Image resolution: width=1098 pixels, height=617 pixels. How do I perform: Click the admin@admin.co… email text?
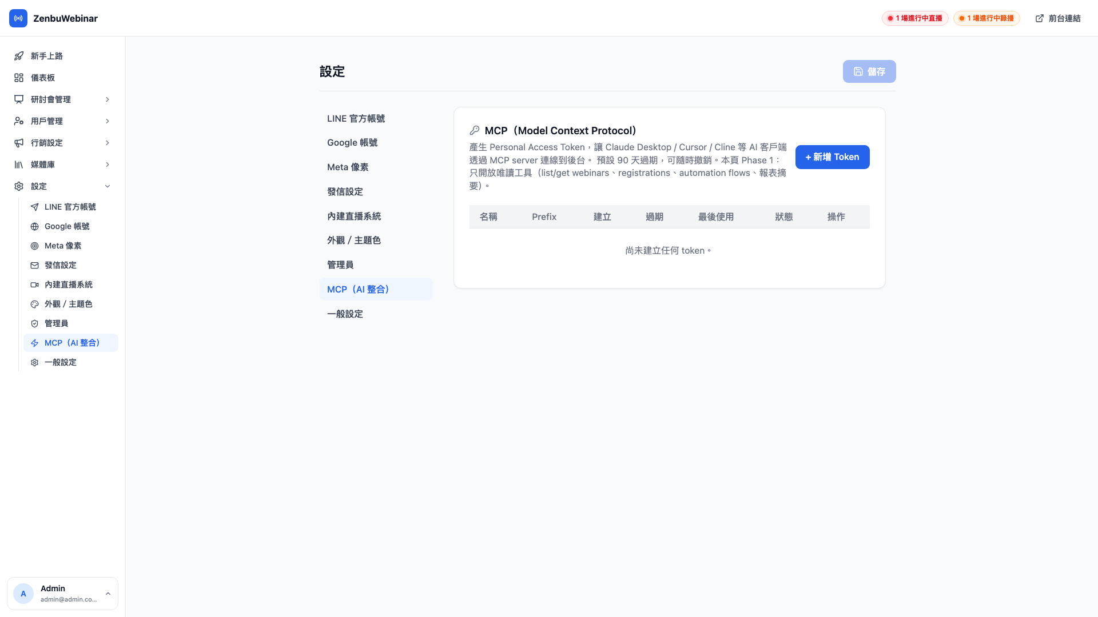69,599
